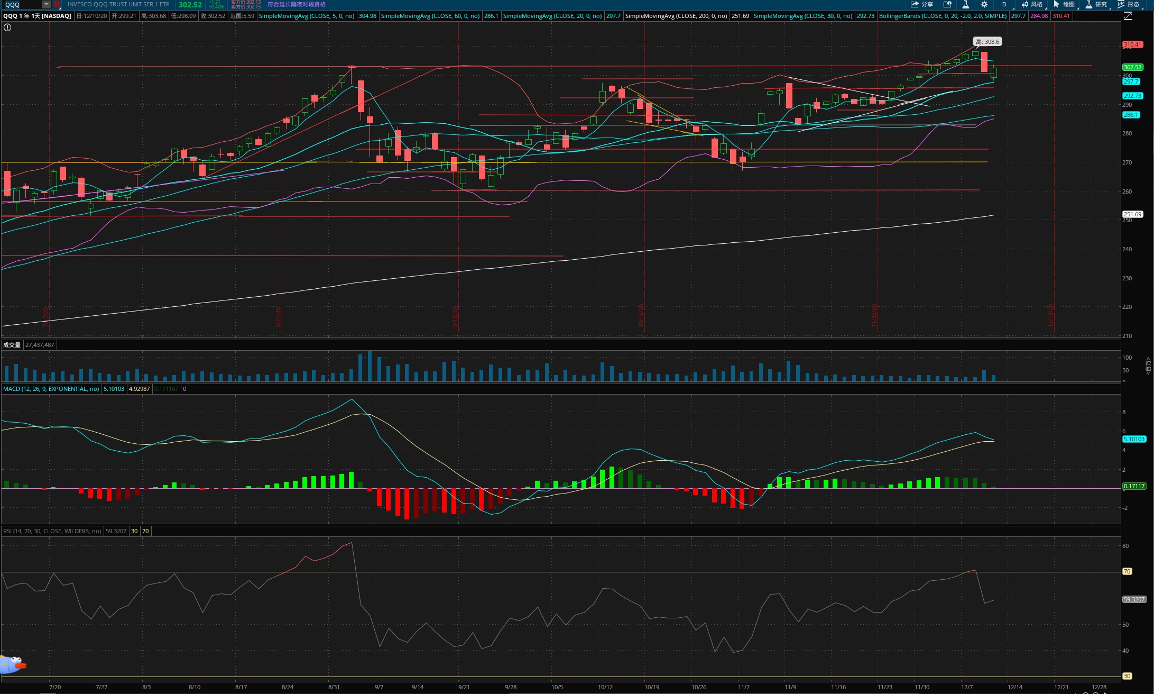Click the MACD study label
This screenshot has width=1154, height=694.
pyautogui.click(x=51, y=389)
